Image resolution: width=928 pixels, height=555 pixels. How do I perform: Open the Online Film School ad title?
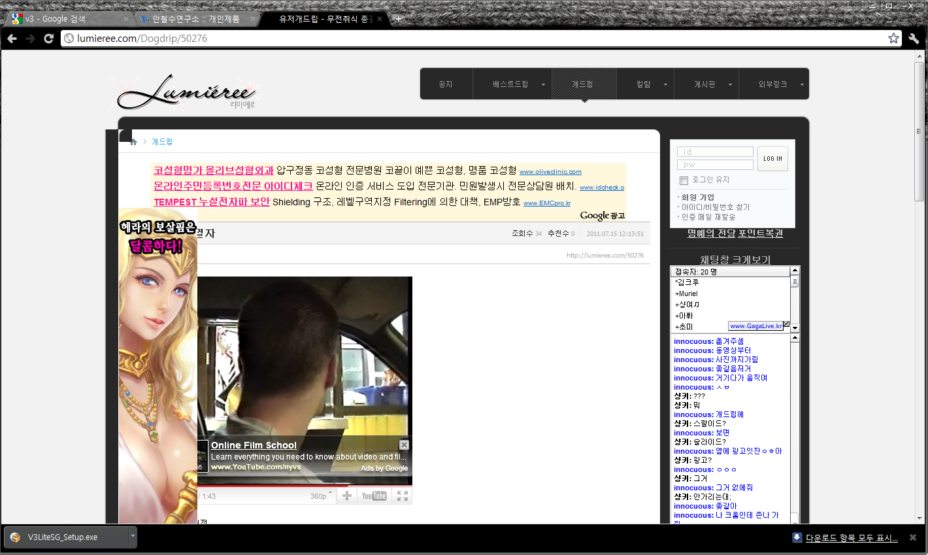[x=254, y=445]
